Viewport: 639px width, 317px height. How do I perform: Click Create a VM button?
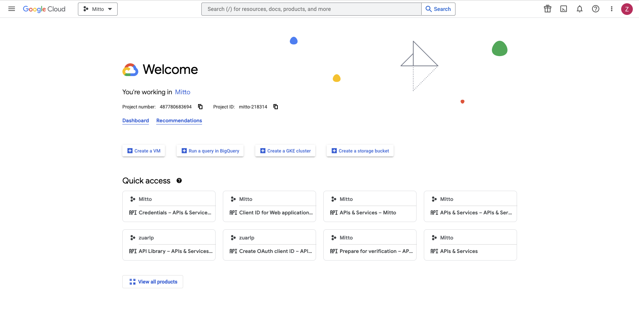(144, 151)
